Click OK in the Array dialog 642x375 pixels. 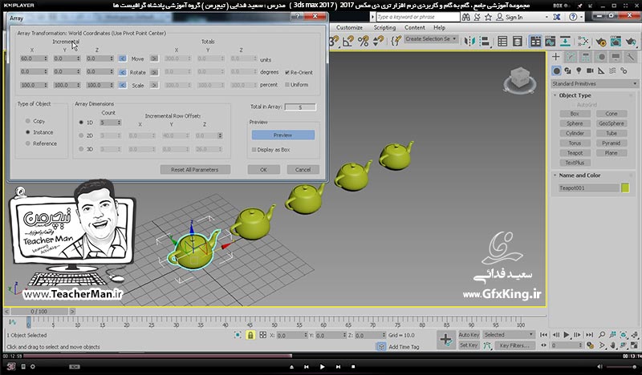(264, 170)
